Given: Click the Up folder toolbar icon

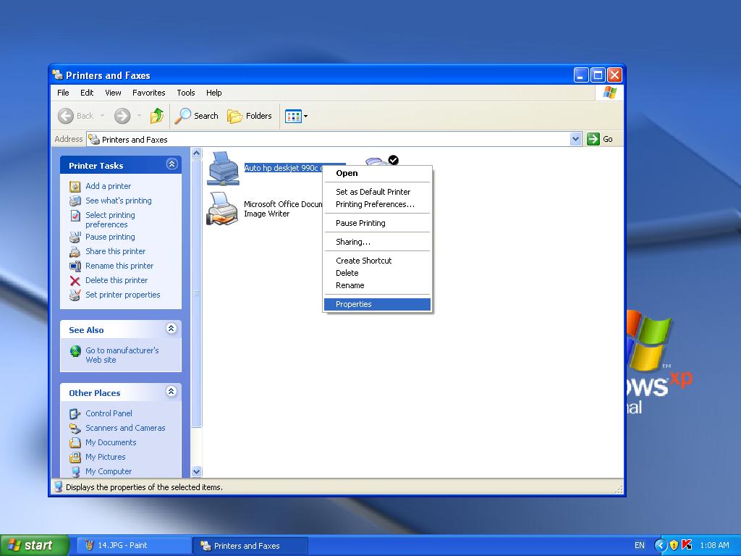Looking at the screenshot, I should click(157, 116).
